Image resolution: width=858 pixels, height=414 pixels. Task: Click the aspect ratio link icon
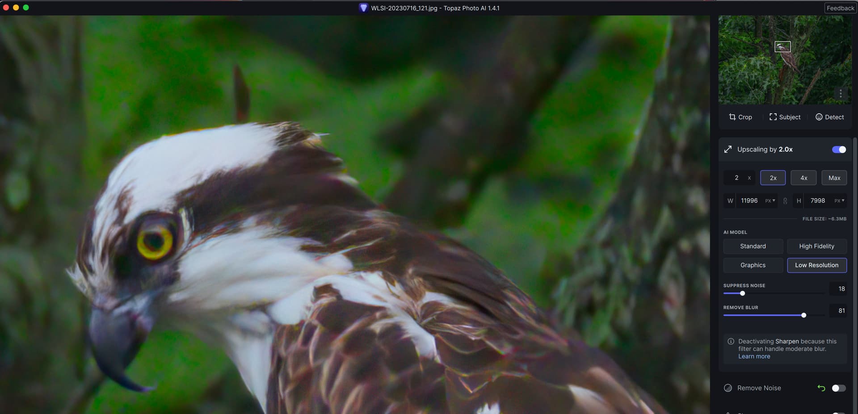(785, 201)
